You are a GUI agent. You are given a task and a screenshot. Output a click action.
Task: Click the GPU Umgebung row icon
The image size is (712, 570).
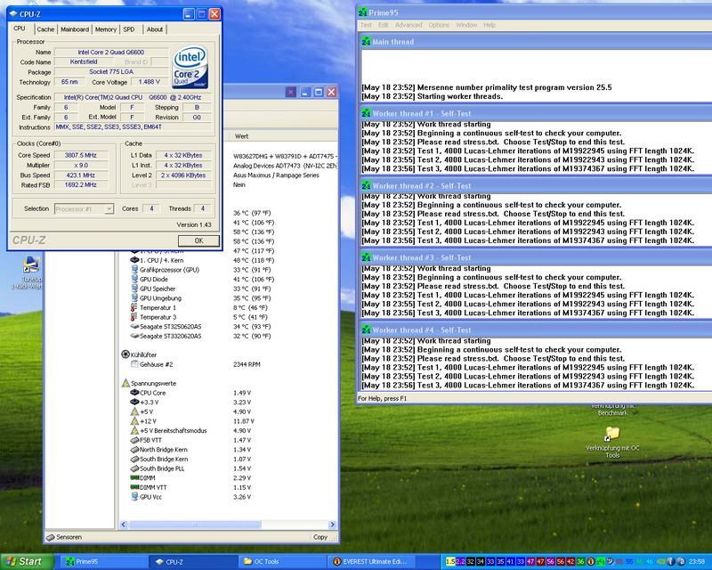[134, 298]
